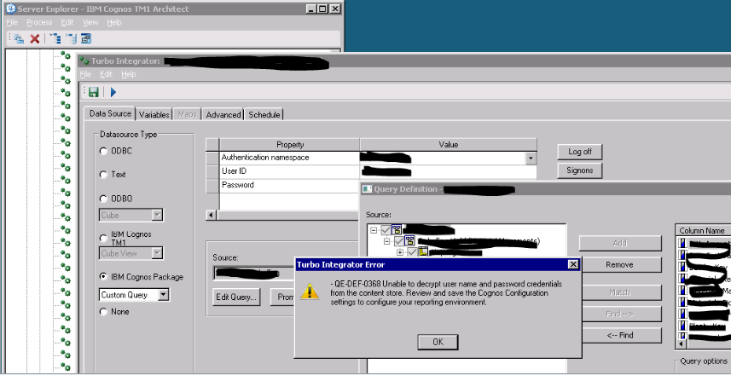Click the 'User ID' property cell
731x375 pixels.
click(289, 171)
